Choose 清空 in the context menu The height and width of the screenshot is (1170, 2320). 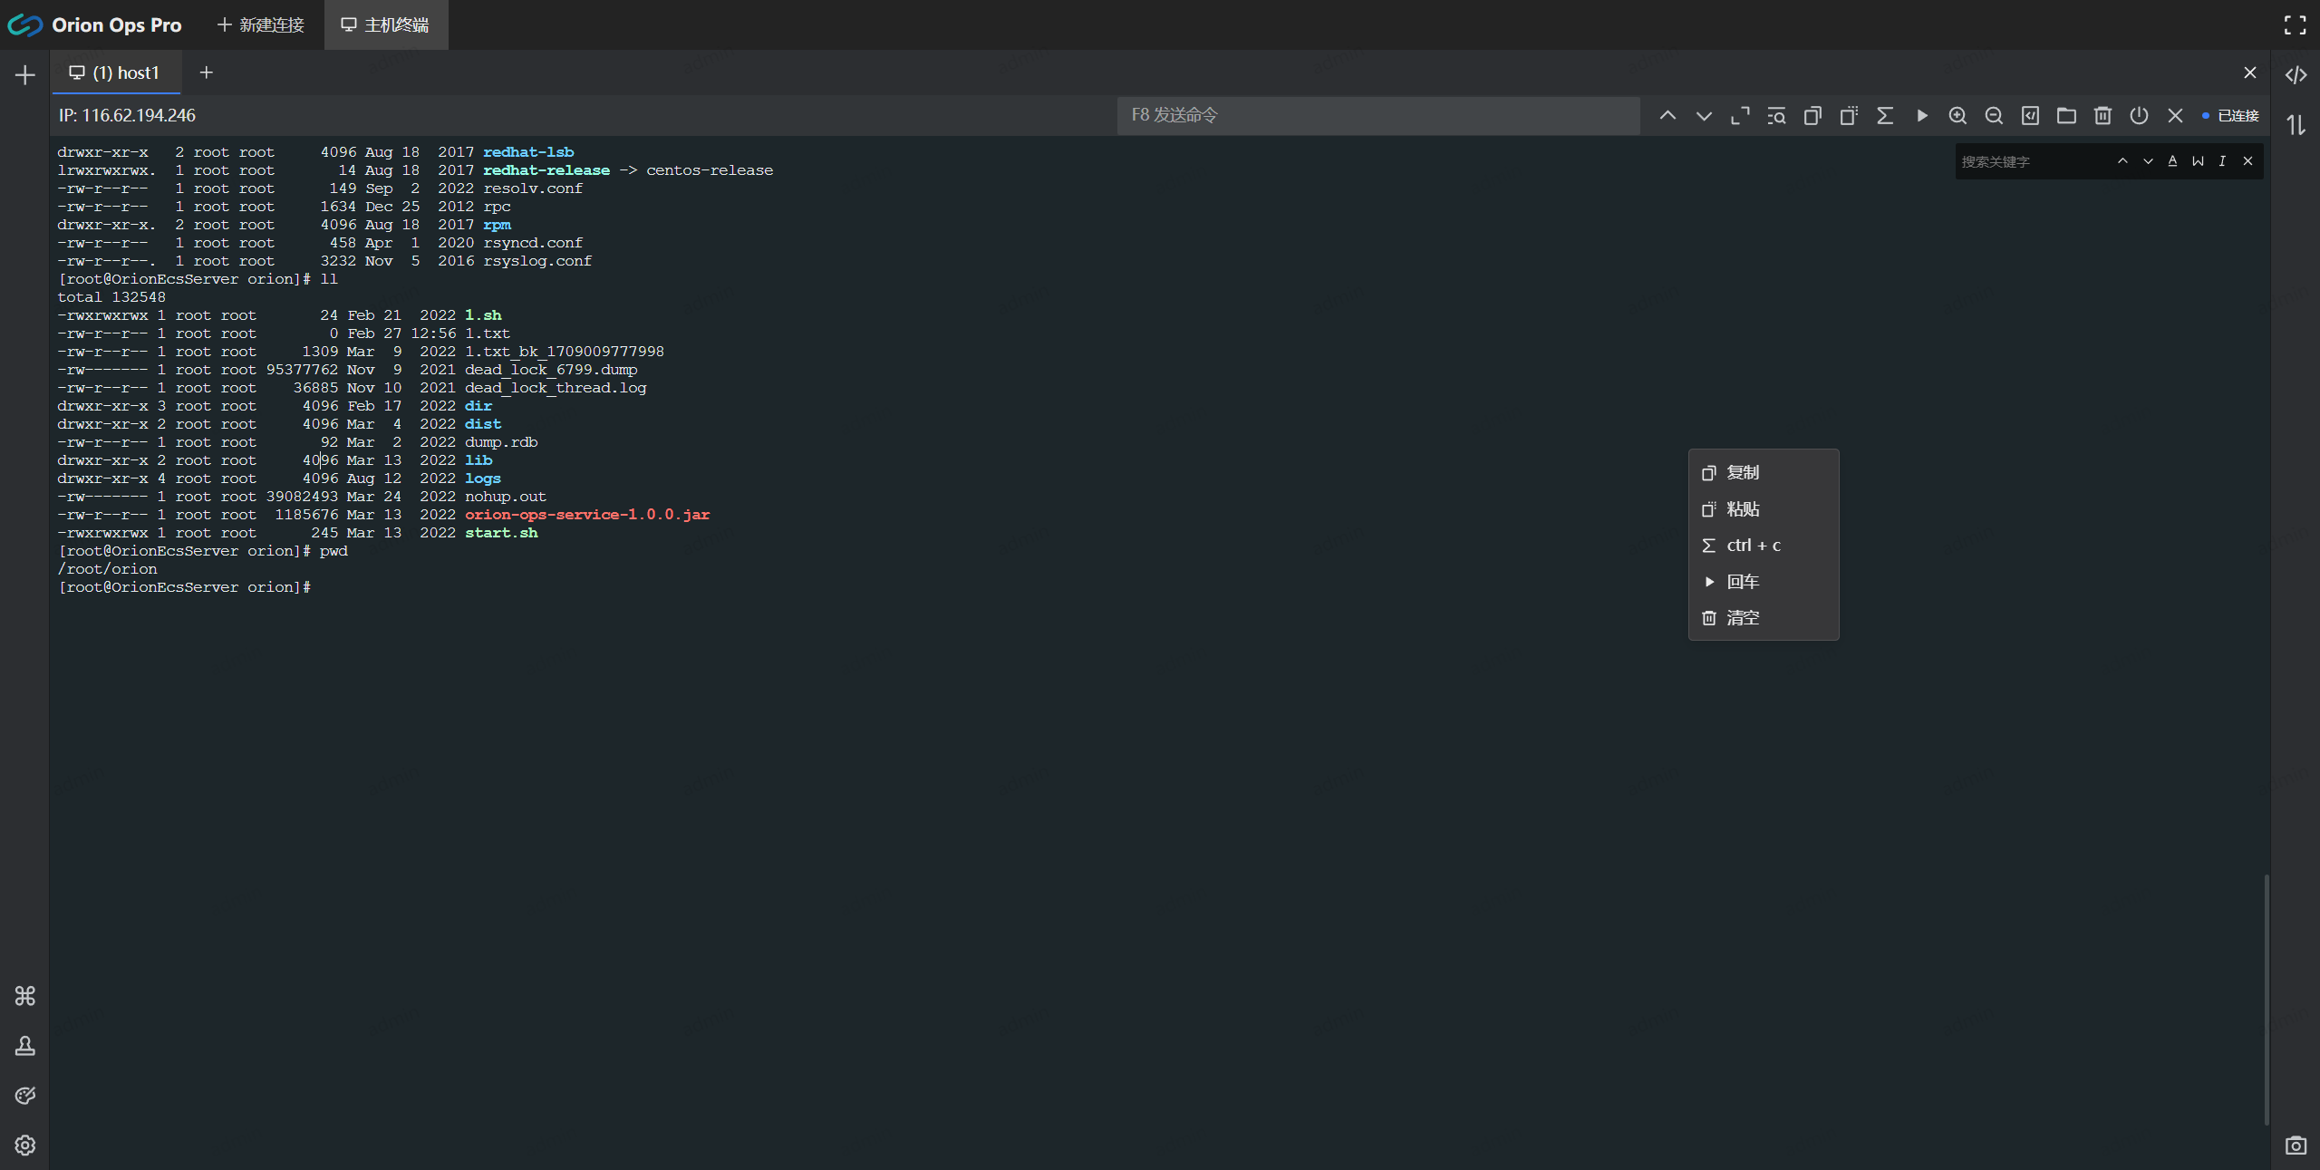(x=1742, y=618)
